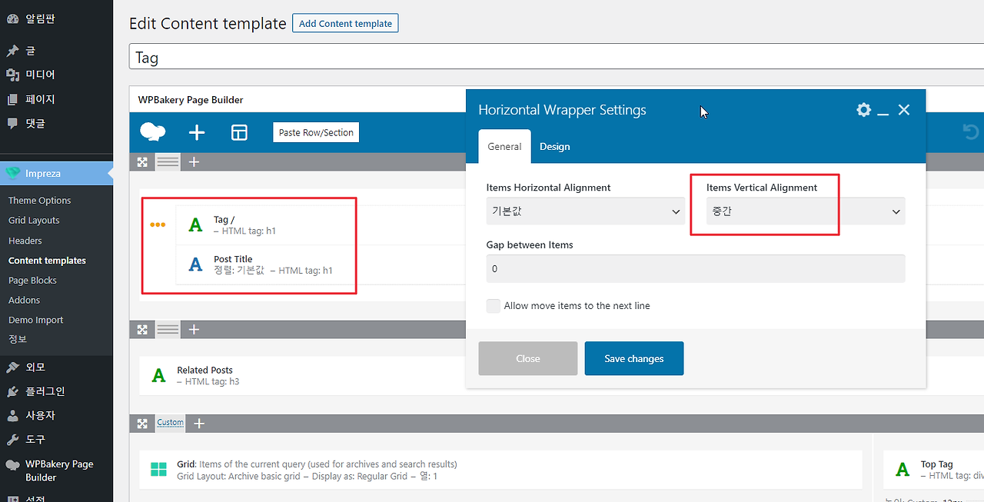
Task: Toggle Allow move items to next line
Action: tap(494, 306)
